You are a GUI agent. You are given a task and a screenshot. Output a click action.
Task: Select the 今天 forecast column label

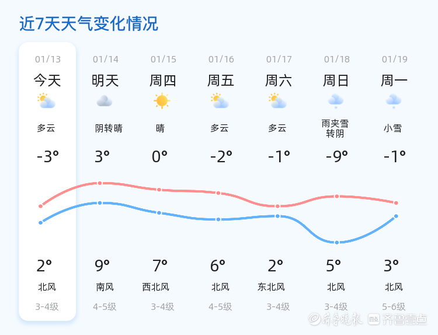[47, 80]
